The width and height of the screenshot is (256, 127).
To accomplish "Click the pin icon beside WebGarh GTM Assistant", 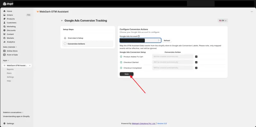I will (x=30, y=66).
